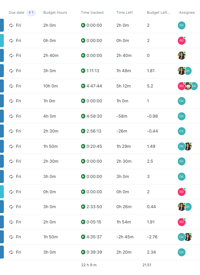Click recurring icon in the 10h 0m budget row

11,86
